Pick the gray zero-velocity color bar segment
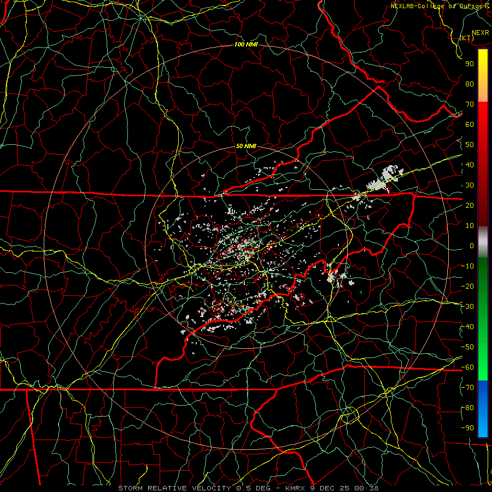Image resolution: width=492 pixels, height=492 pixels. point(483,242)
